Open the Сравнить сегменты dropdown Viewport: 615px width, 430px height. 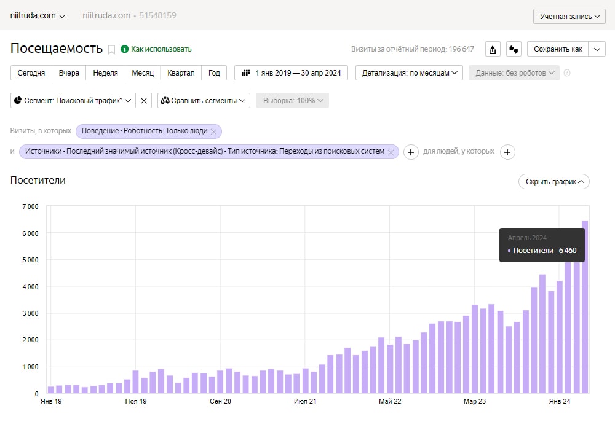pyautogui.click(x=204, y=101)
